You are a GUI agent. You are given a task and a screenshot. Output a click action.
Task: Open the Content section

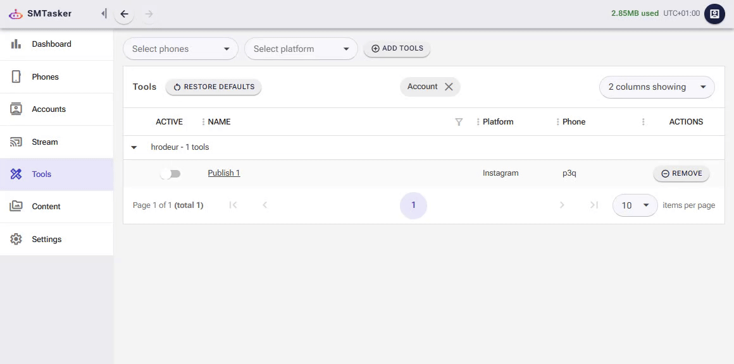[16, 206]
